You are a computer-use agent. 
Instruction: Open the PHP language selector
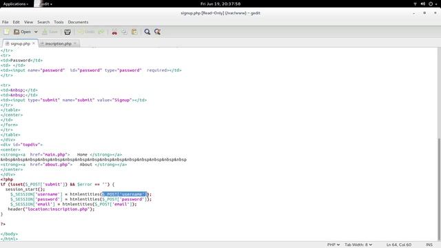point(334,245)
